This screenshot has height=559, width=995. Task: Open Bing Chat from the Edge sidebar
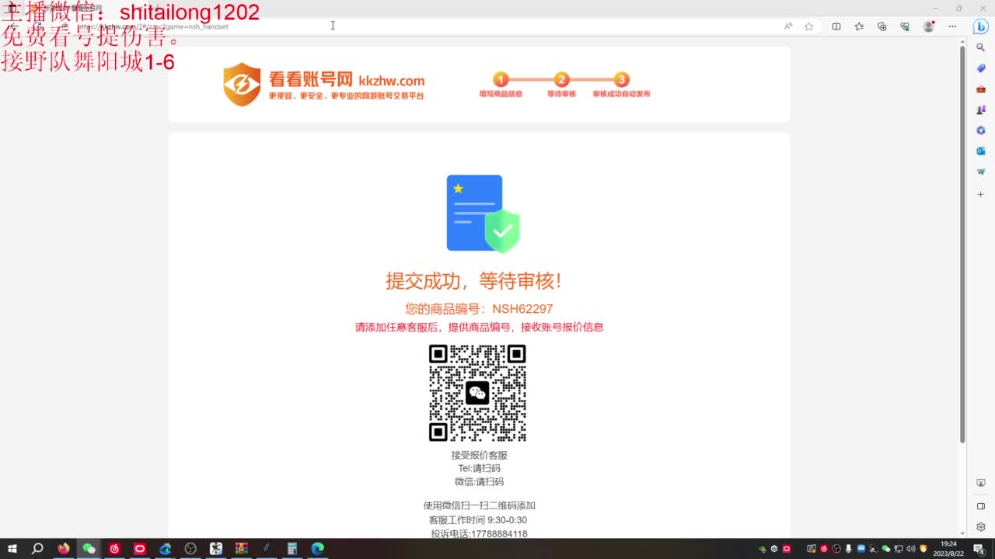(x=981, y=26)
